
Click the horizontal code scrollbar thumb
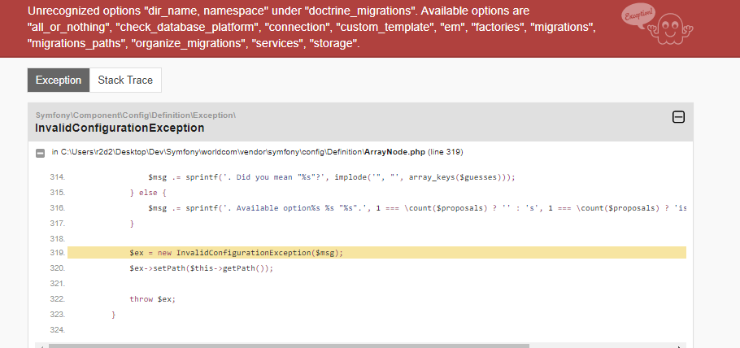(x=289, y=346)
